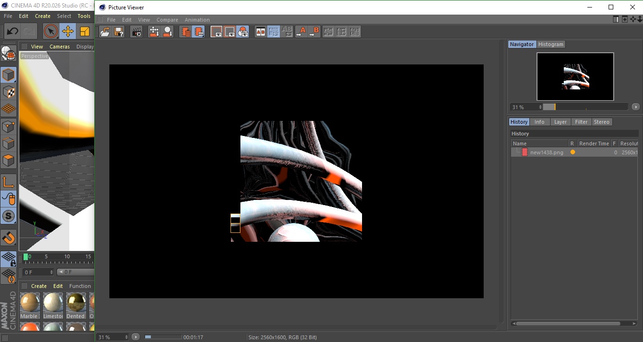Select the Magnet snap tool in the sidebar
The width and height of the screenshot is (643, 342).
click(x=8, y=238)
